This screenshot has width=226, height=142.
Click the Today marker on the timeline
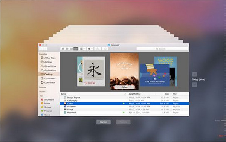(220, 121)
